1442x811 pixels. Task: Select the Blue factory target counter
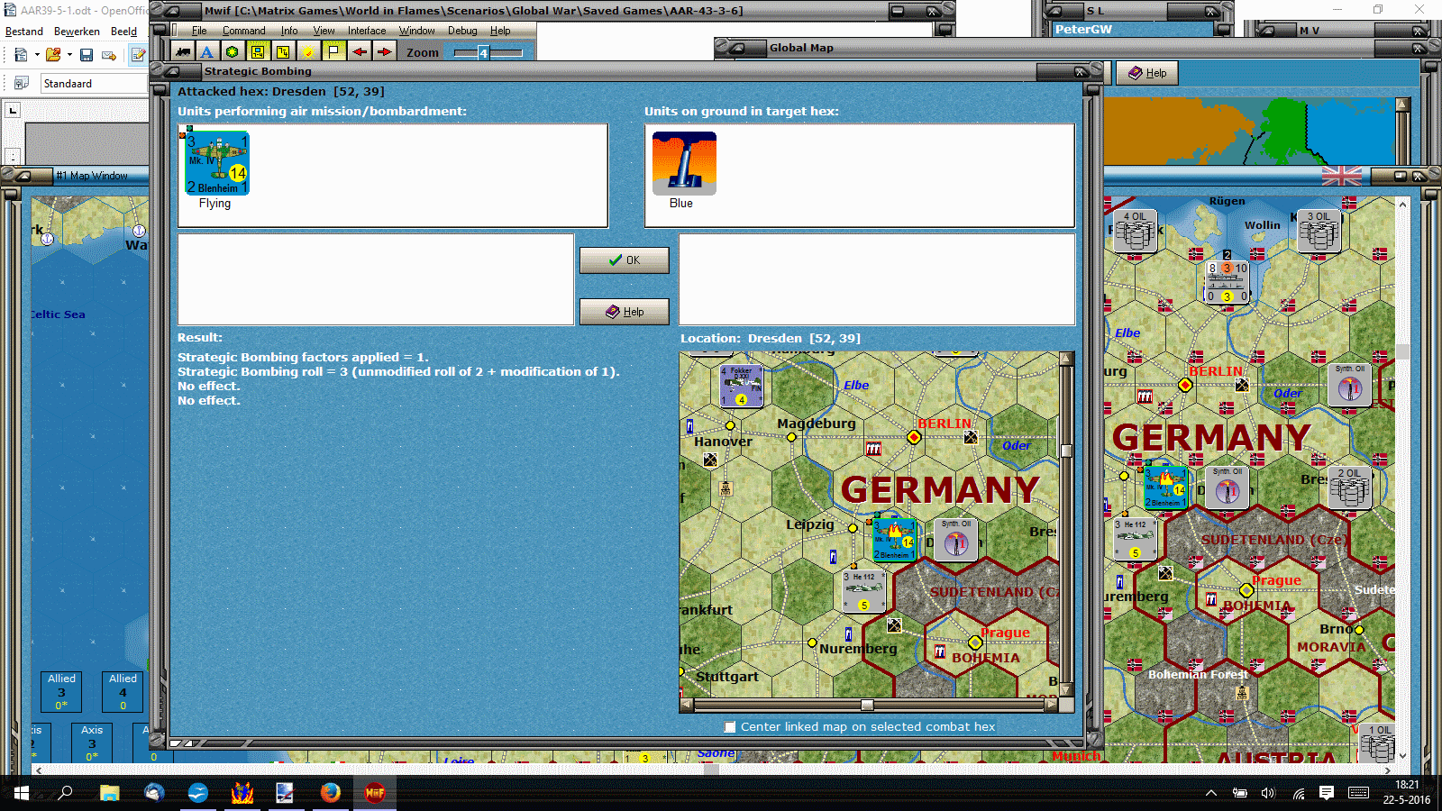[684, 163]
